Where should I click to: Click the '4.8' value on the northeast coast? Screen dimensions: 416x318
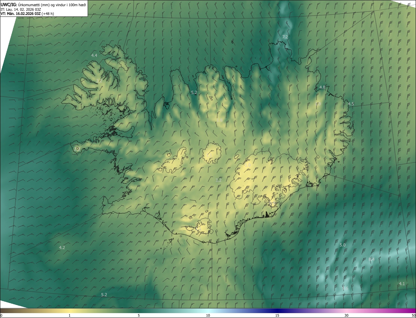322,87
